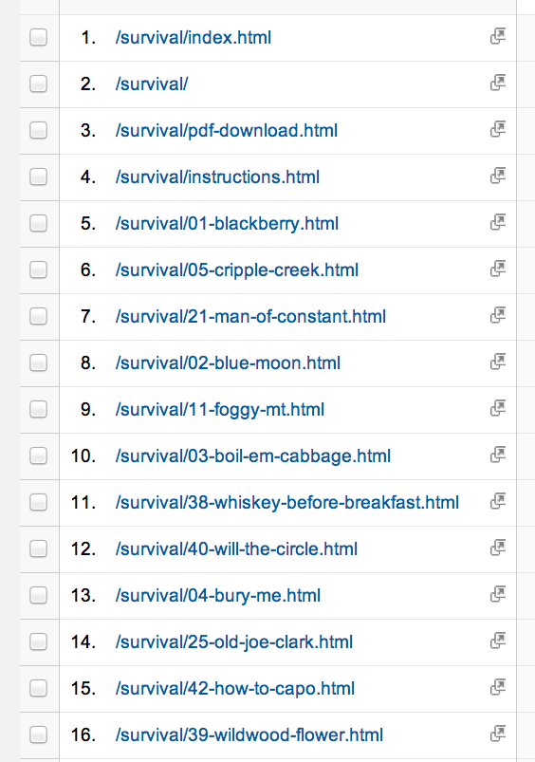Screen dimensions: 535x762
Task: Click external-link icon for 25-old-joe-clark.html
Action: (498, 641)
